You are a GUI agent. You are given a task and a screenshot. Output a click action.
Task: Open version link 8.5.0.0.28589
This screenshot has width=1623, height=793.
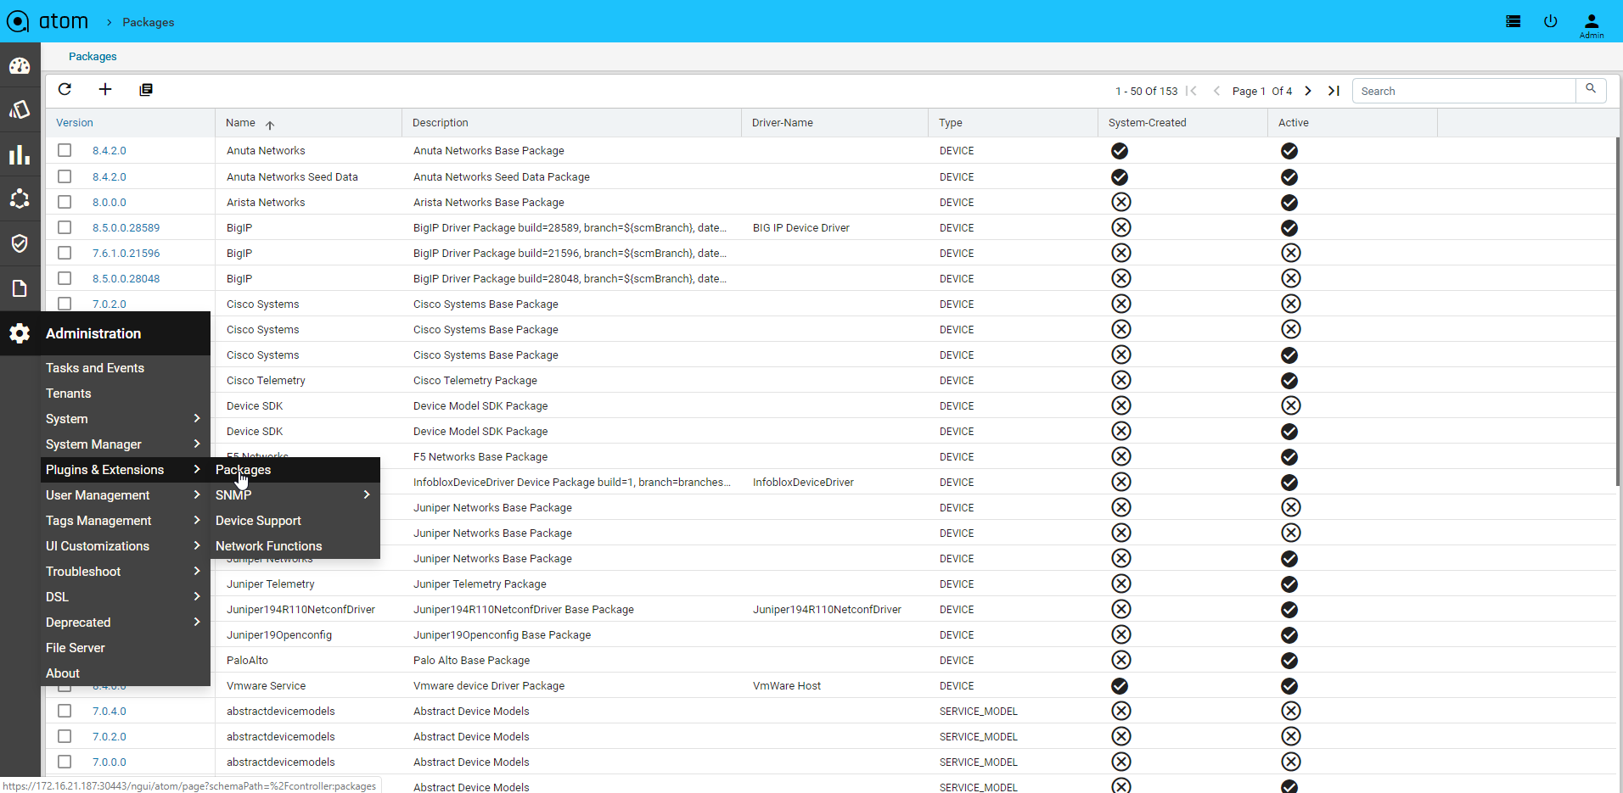tap(126, 228)
